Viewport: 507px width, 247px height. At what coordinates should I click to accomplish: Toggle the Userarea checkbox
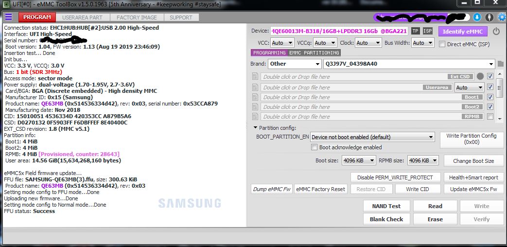point(490,87)
